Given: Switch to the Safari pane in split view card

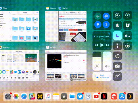Looking at the screenshot, I should pyautogui.click(x=72, y=26).
